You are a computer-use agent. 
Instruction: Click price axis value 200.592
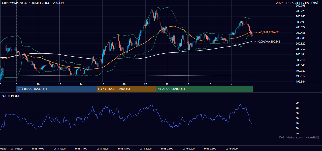tap(301, 22)
